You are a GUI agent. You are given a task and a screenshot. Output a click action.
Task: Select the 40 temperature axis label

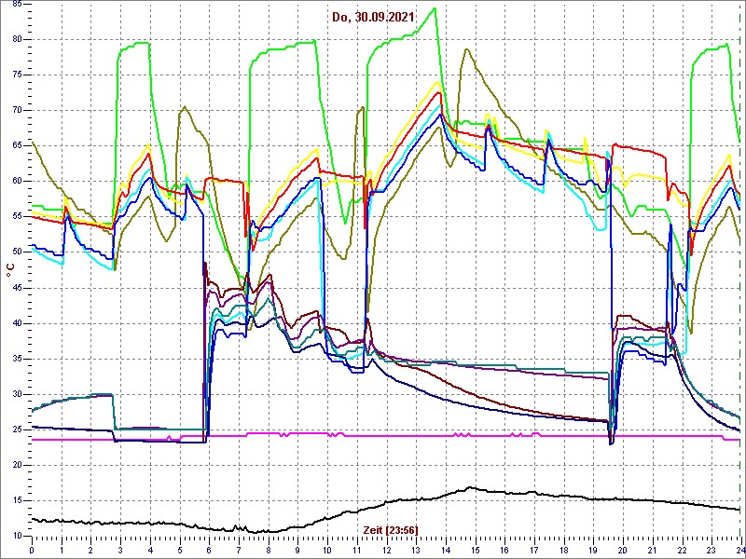[x=17, y=323]
